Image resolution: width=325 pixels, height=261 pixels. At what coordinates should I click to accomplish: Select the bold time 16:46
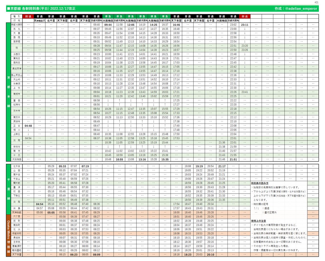[176, 24]
